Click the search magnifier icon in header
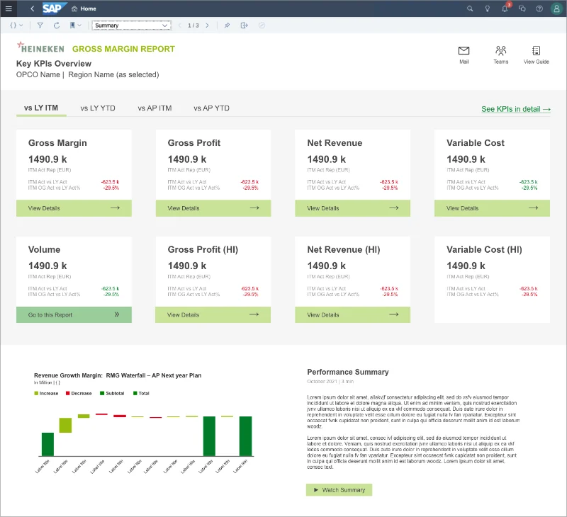The width and height of the screenshot is (567, 517). (470, 8)
